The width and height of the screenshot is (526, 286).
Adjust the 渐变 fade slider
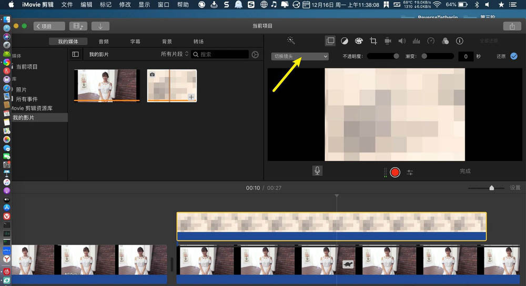[438, 56]
